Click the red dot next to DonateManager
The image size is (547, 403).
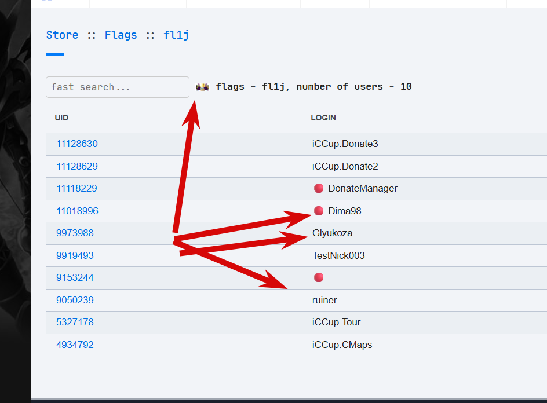318,188
